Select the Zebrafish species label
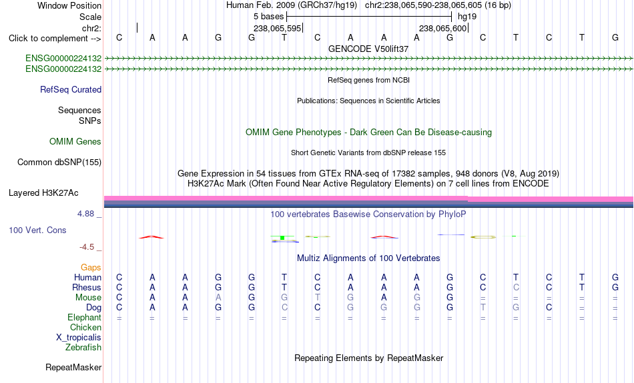 [x=83, y=348]
